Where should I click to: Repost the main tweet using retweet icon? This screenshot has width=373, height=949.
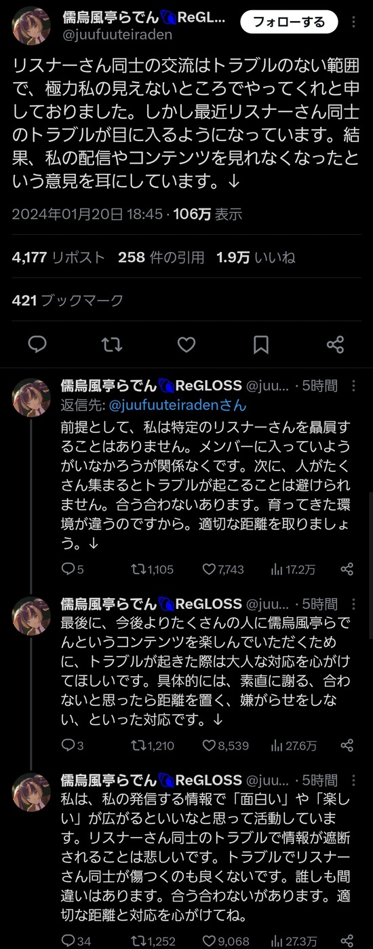pyautogui.click(x=112, y=344)
